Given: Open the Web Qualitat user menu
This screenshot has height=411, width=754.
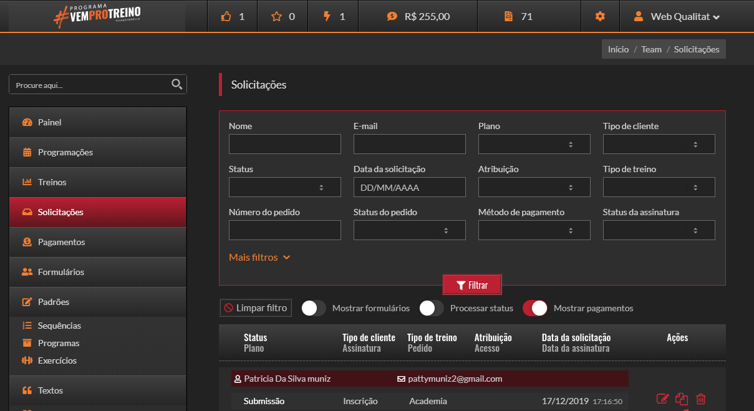Looking at the screenshot, I should point(677,16).
